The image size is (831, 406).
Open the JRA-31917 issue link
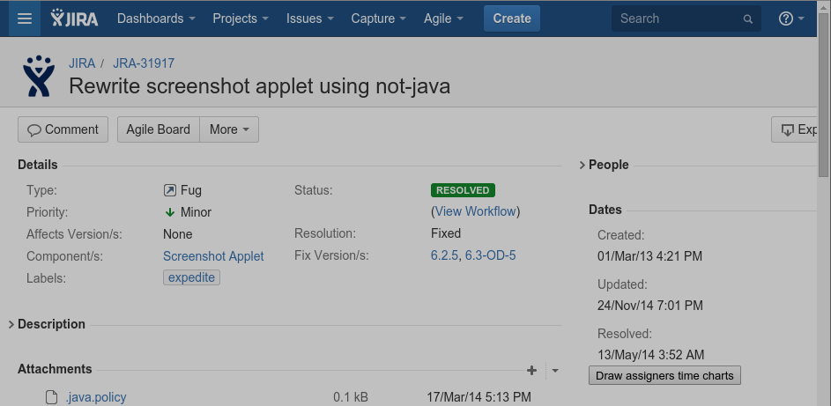click(144, 63)
